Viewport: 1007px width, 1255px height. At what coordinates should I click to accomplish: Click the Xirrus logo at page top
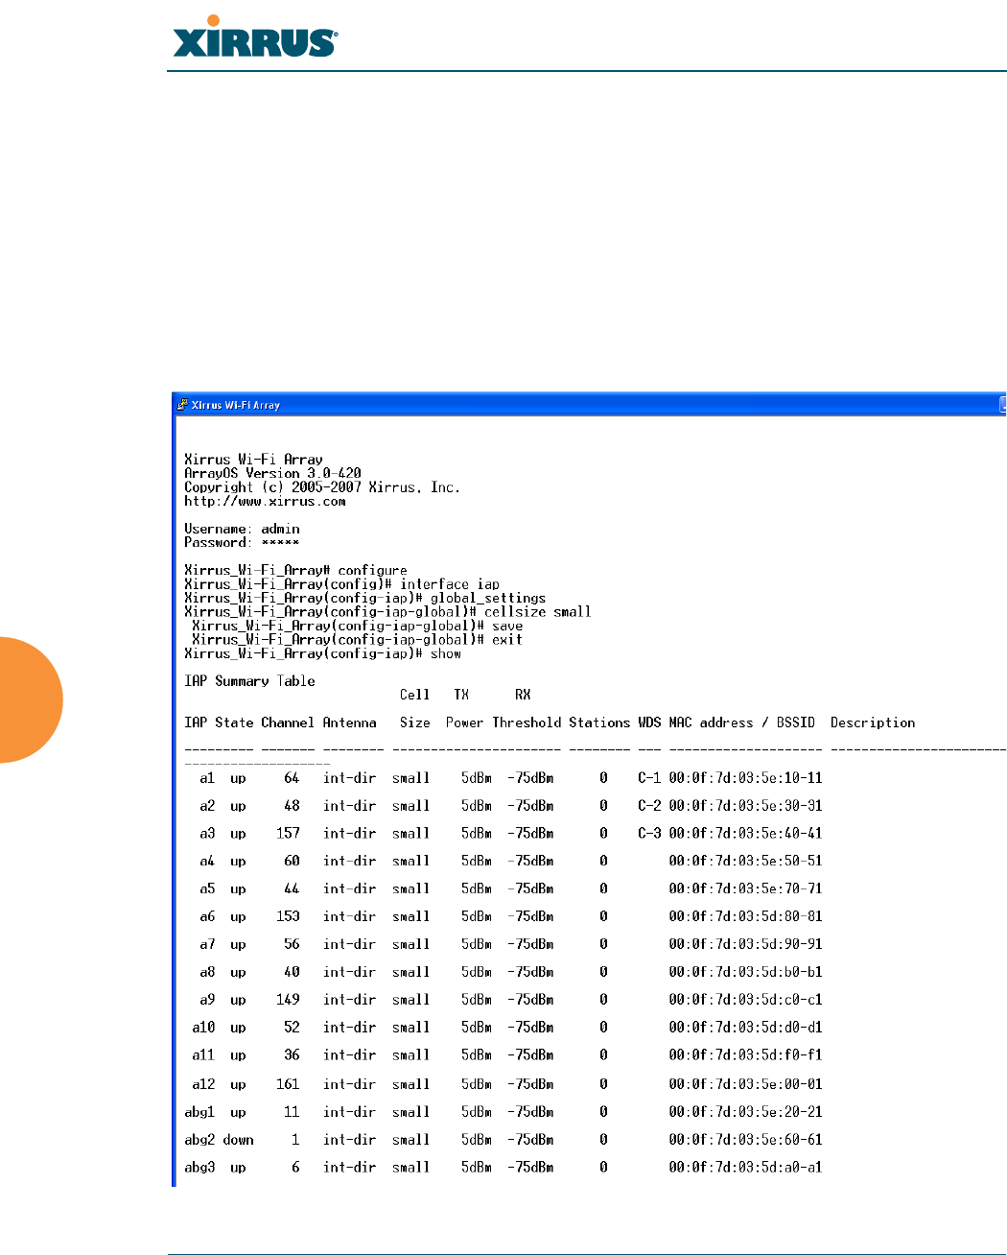click(x=255, y=37)
